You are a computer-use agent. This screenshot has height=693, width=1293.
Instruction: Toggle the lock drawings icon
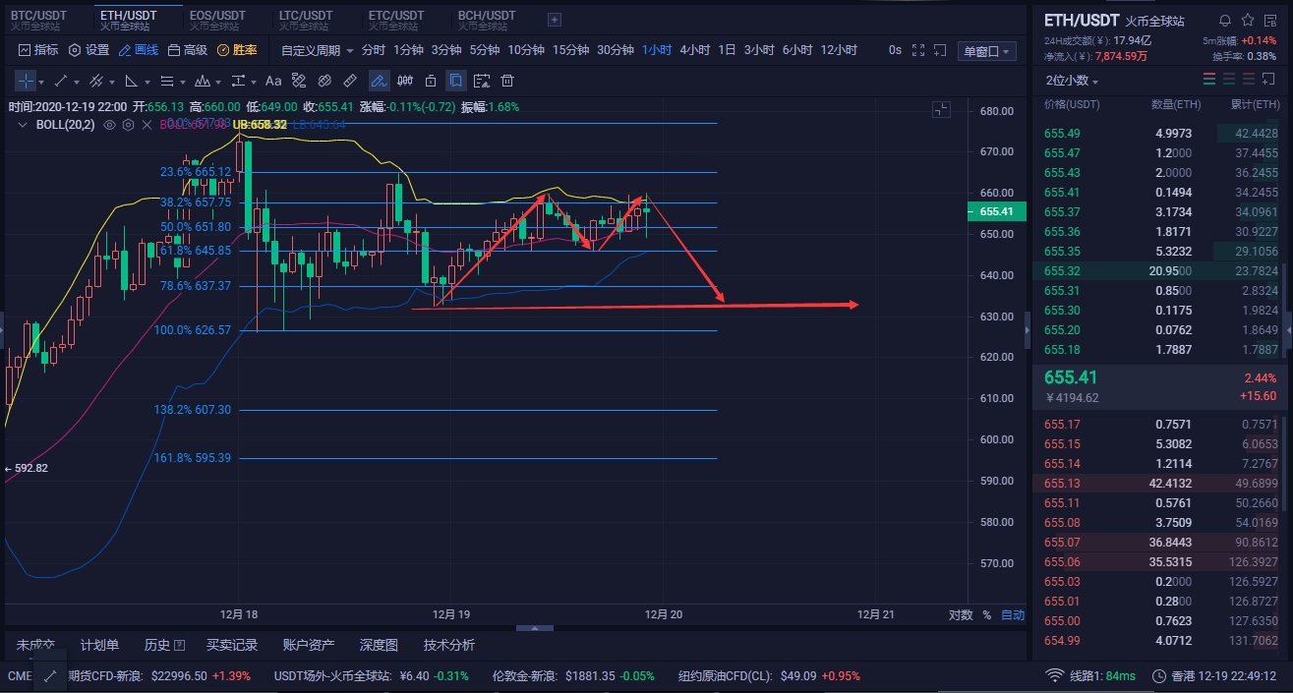(431, 81)
